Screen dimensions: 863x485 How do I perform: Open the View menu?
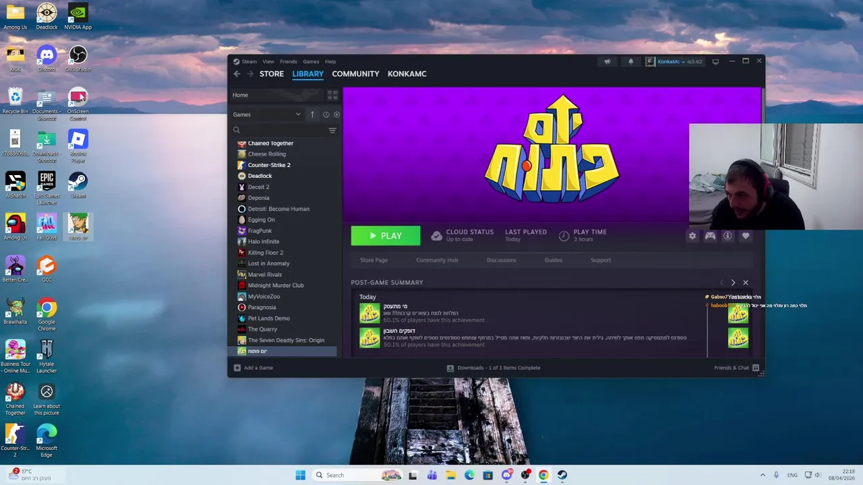click(x=268, y=61)
